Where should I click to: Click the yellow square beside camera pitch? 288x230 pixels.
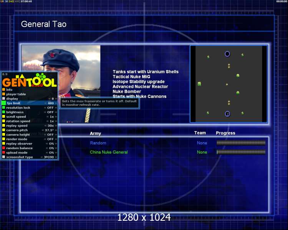[3, 130]
